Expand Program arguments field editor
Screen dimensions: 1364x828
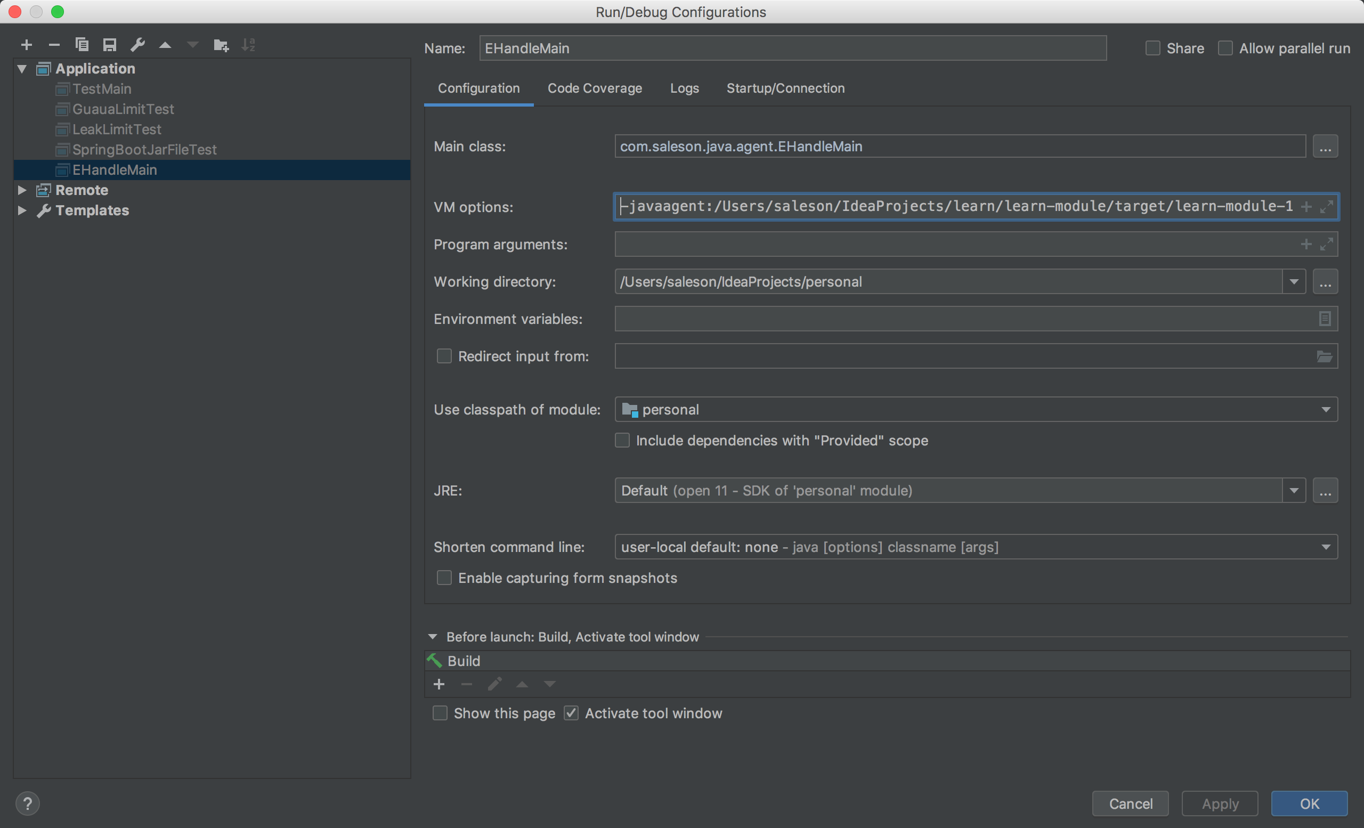tap(1326, 244)
